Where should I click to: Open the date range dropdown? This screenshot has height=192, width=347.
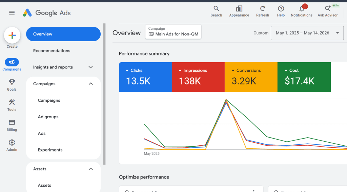click(x=307, y=33)
